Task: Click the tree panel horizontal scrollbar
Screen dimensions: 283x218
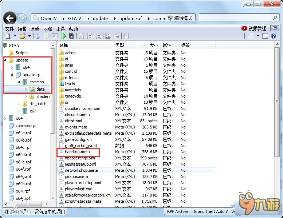Action: click(28, 204)
